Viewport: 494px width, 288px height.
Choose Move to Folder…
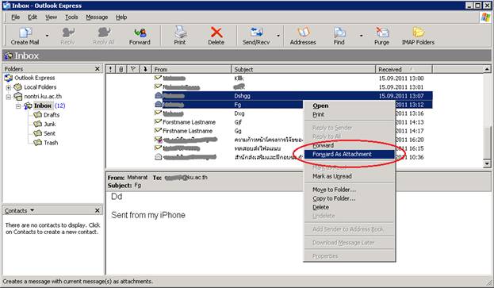pyautogui.click(x=350, y=190)
